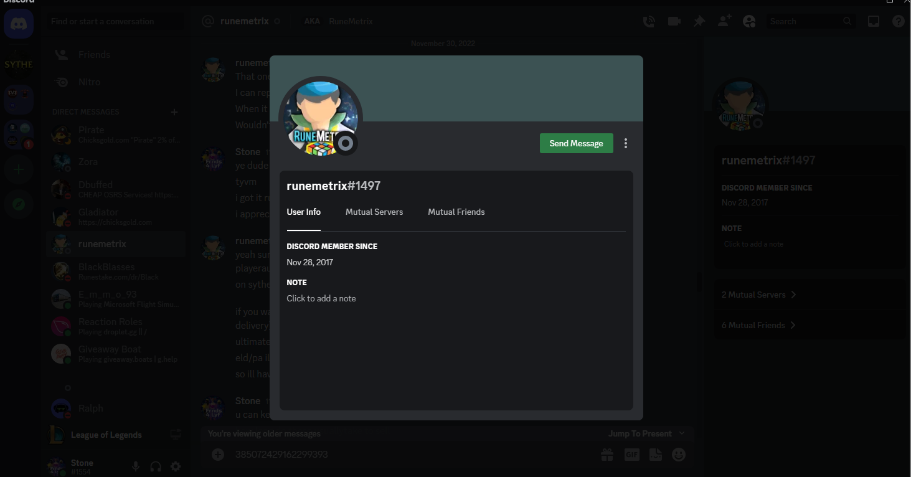Start a video call

(674, 21)
